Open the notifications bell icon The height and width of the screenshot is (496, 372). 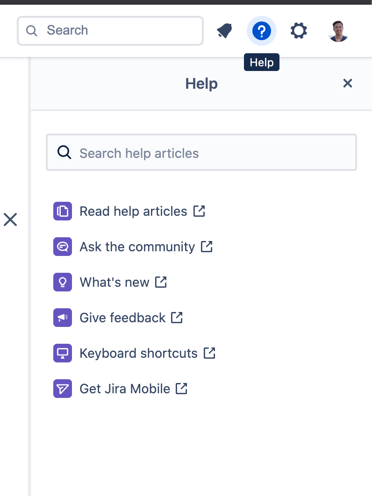click(x=224, y=30)
